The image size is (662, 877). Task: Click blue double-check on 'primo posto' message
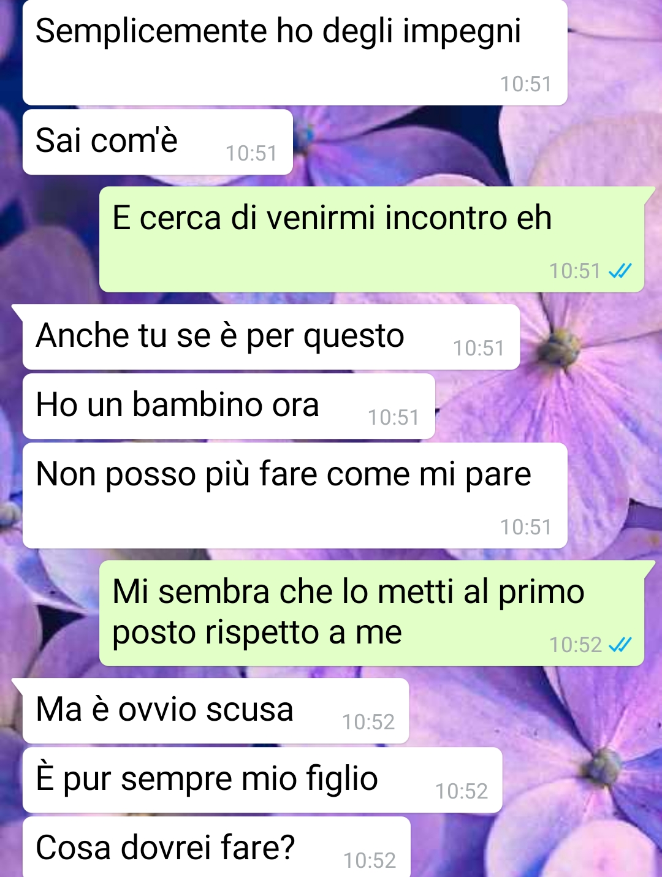(x=620, y=645)
